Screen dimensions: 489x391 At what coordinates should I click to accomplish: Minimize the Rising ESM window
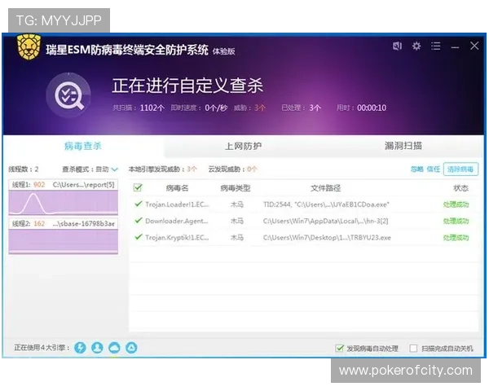click(455, 47)
